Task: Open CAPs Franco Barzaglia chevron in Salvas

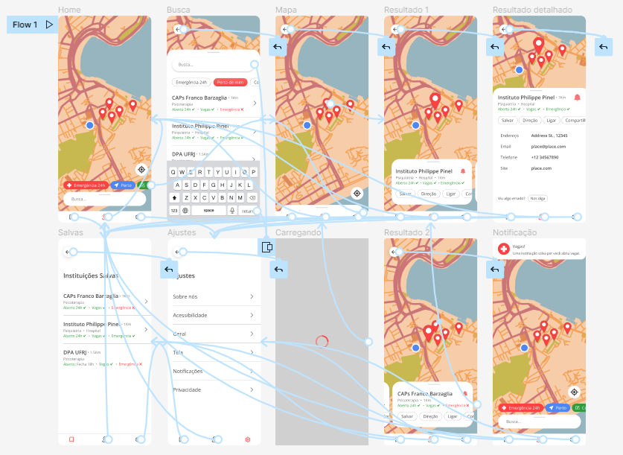Action: 146,302
